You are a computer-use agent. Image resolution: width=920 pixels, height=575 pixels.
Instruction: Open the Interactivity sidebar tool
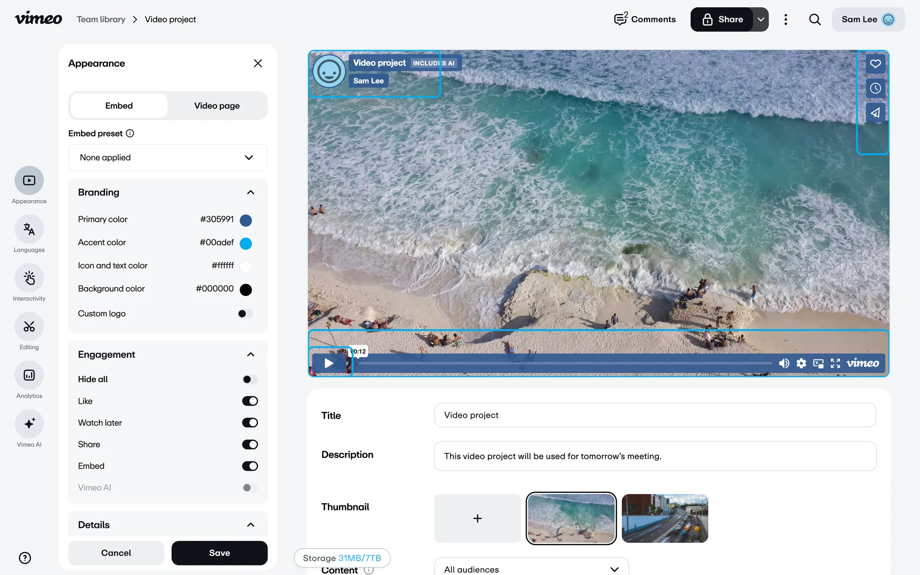(29, 278)
